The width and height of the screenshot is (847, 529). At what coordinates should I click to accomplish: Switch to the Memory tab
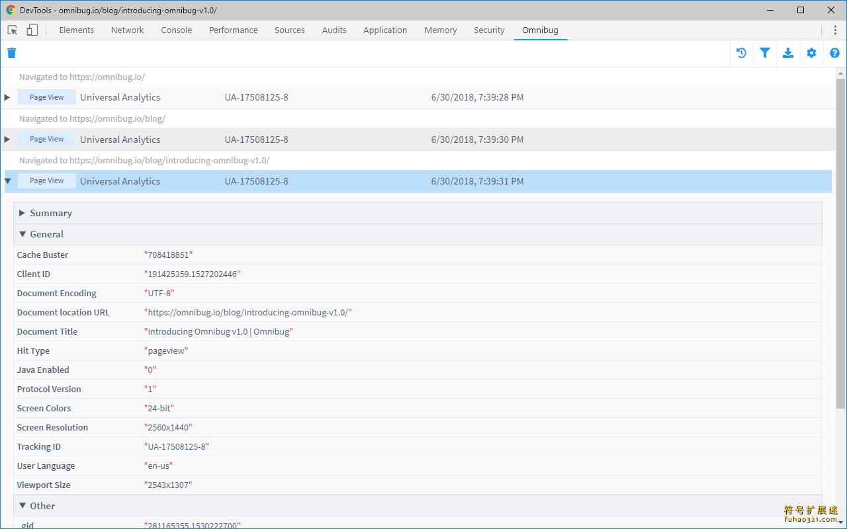coord(441,30)
